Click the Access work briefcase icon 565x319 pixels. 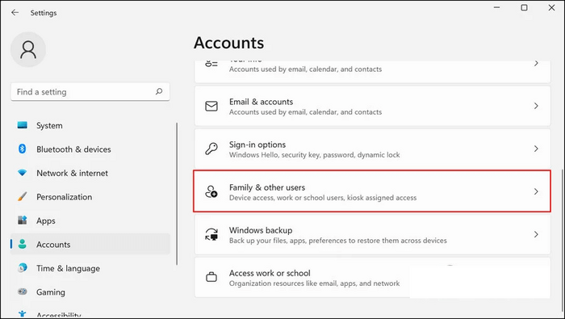211,277
